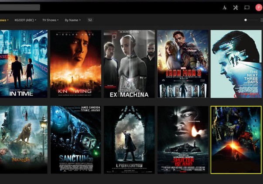Open the In Time poster
Viewport: 263px width, 184px height.
pos(24,64)
